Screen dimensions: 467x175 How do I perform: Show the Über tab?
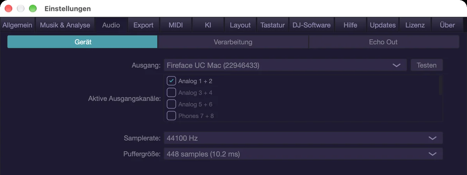447,25
